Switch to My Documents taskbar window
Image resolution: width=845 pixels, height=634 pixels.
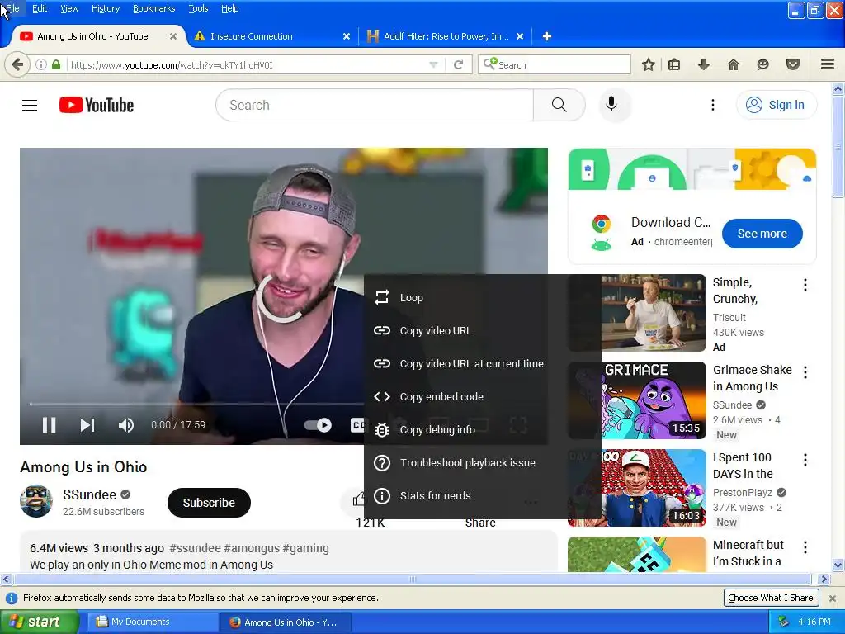pos(151,622)
